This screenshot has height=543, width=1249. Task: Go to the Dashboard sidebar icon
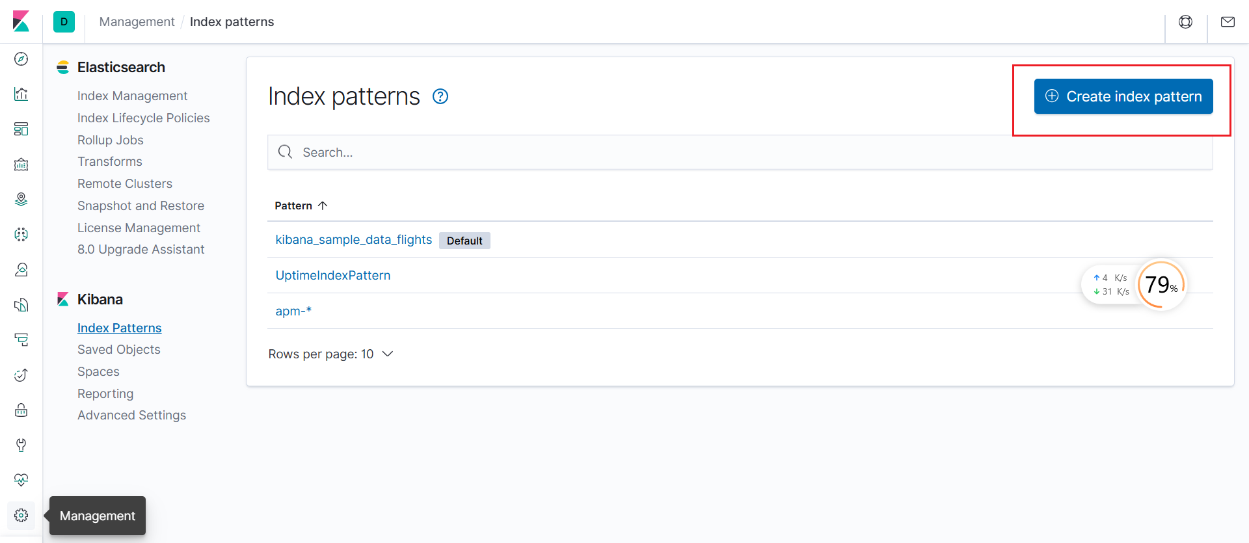(21, 129)
